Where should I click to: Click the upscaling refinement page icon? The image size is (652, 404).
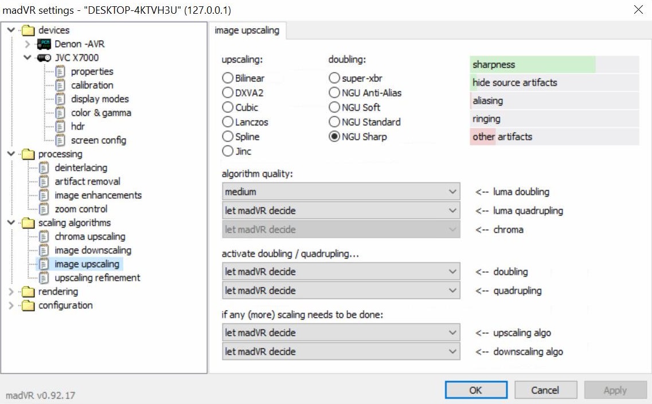pyautogui.click(x=44, y=278)
